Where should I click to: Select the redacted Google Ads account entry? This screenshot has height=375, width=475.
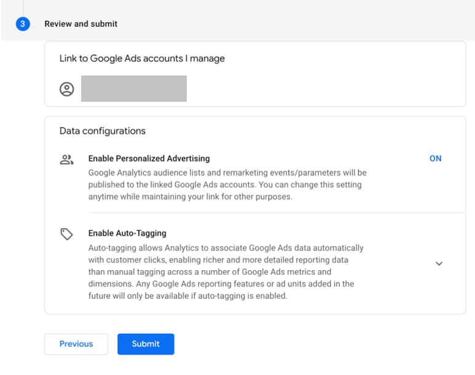coord(134,88)
